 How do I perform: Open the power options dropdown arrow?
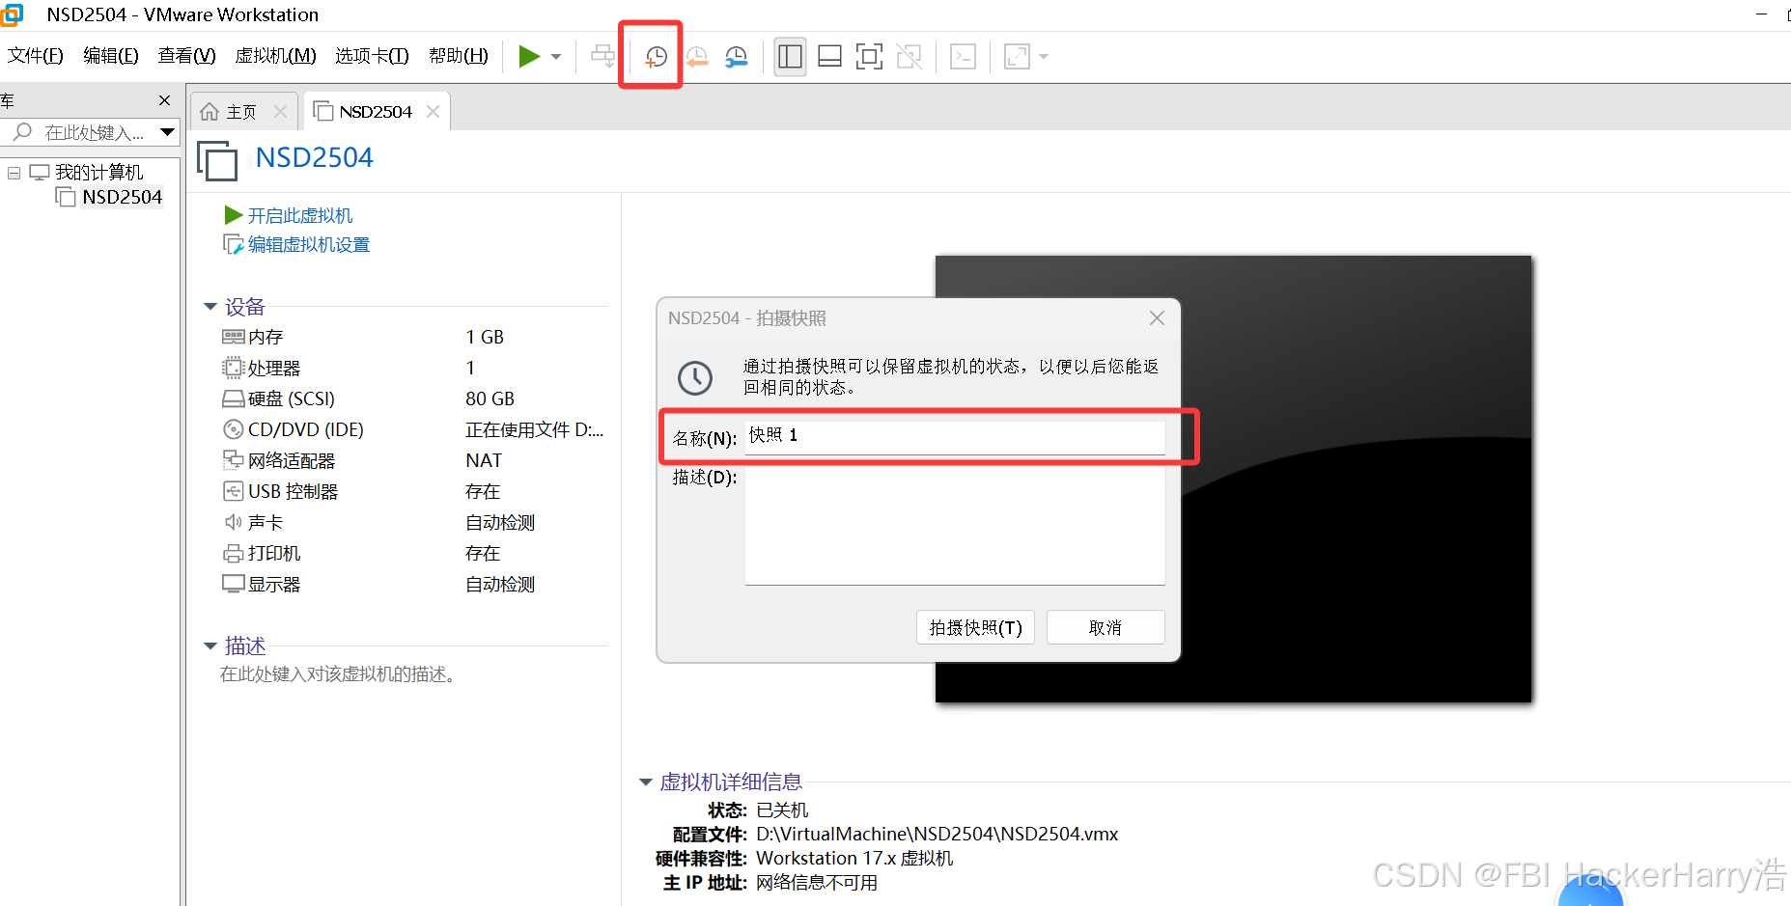point(556,57)
